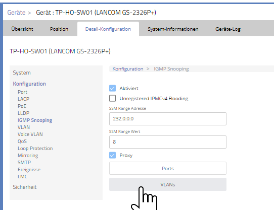Expand the Sicherheit section in sidebar
The image size is (274, 210).
(25, 187)
